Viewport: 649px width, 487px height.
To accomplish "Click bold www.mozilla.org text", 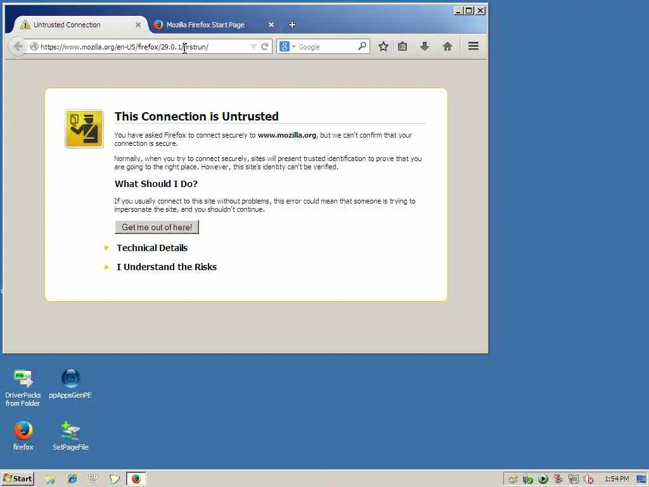I will pos(287,135).
